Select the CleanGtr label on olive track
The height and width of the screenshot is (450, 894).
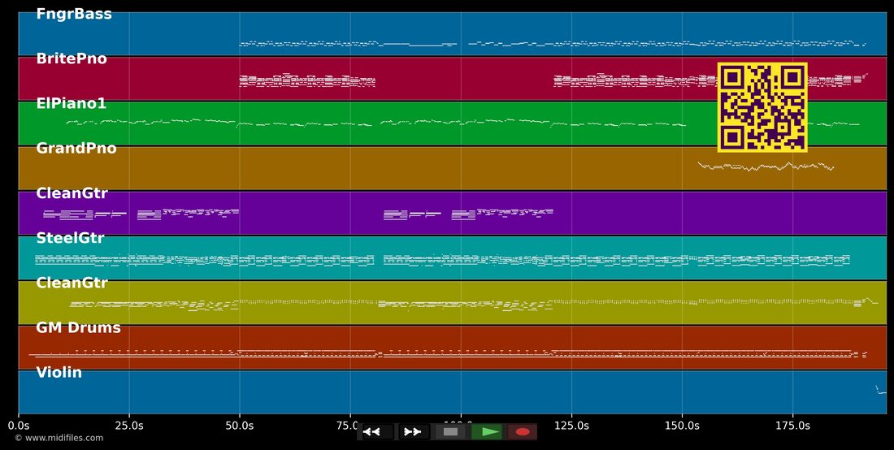point(72,283)
